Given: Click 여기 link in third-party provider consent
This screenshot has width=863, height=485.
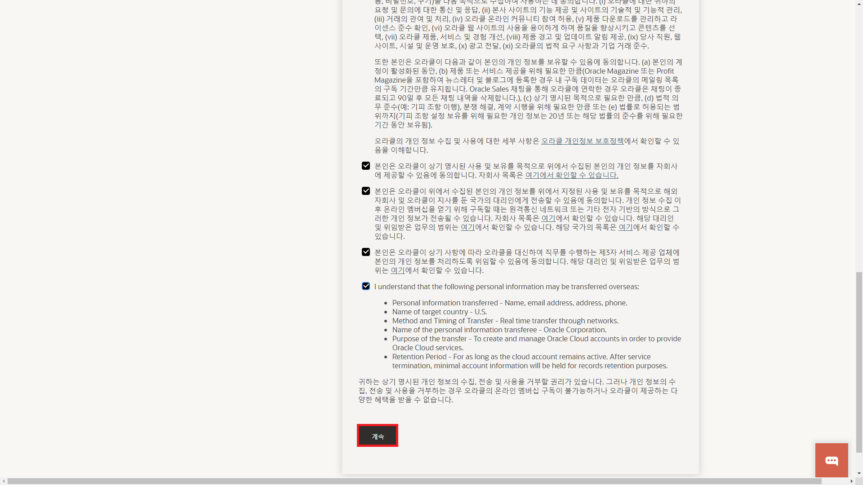Looking at the screenshot, I should pos(397,270).
